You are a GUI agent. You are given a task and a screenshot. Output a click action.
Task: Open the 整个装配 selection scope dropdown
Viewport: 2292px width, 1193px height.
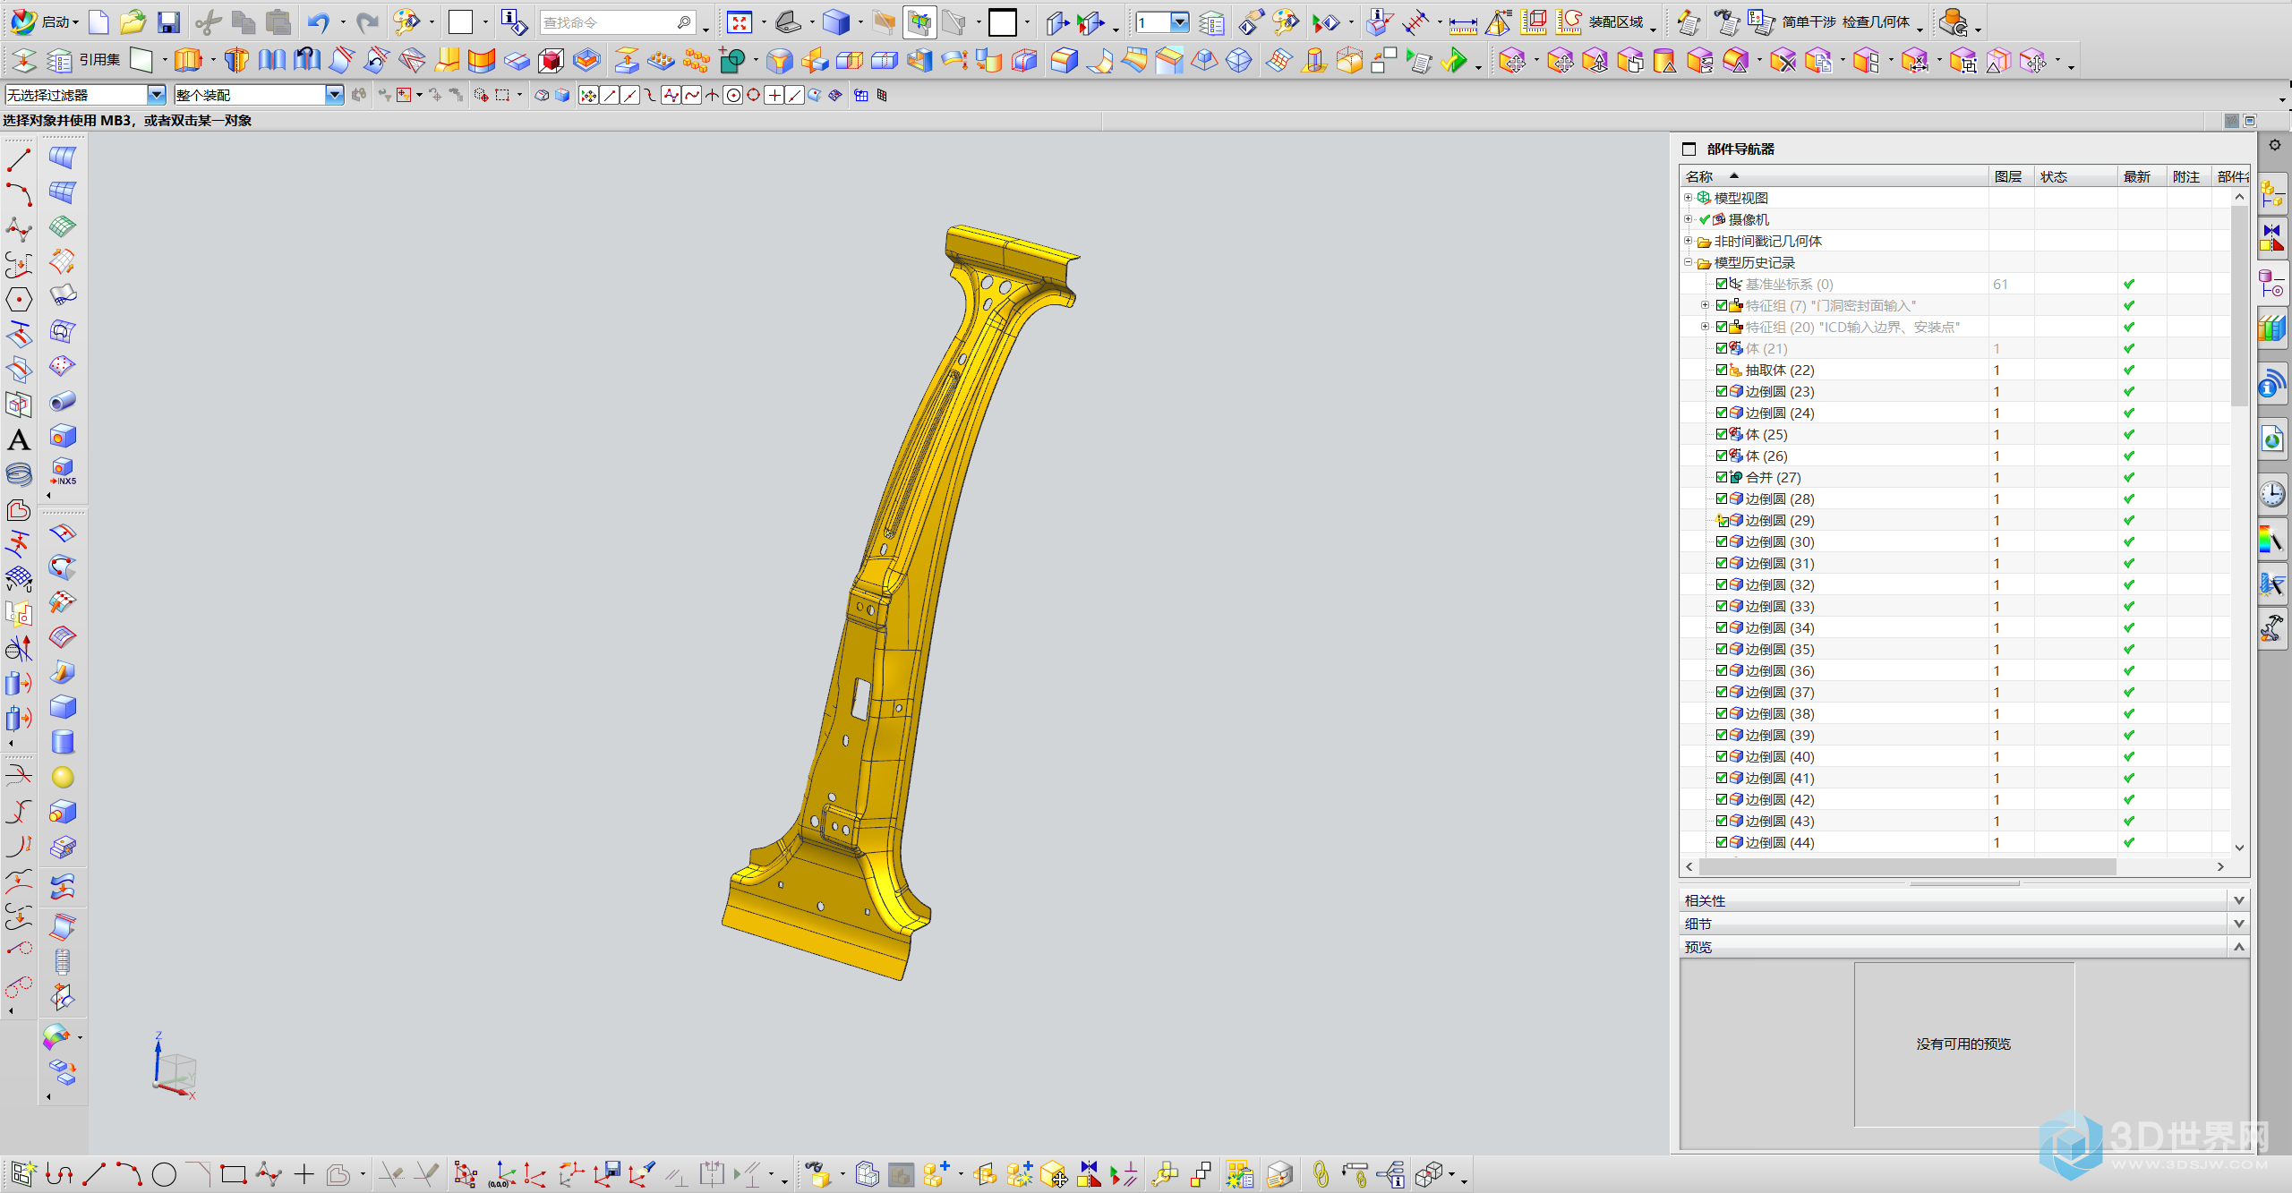click(x=334, y=95)
